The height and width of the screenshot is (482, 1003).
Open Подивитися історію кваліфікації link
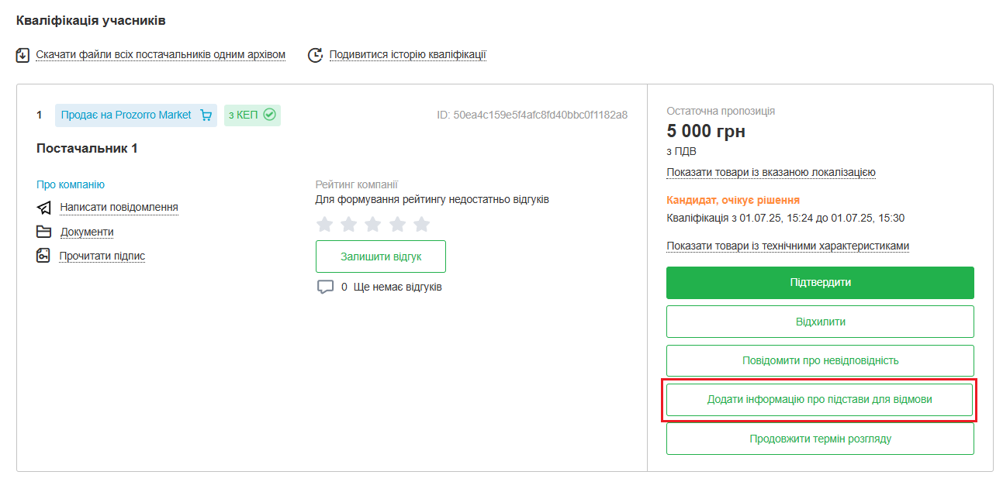click(407, 55)
